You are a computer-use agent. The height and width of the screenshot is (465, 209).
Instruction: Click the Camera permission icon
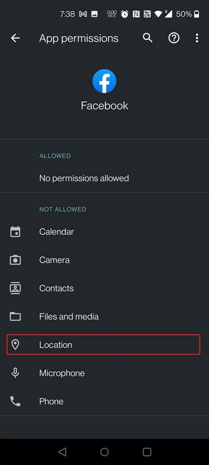click(x=15, y=260)
